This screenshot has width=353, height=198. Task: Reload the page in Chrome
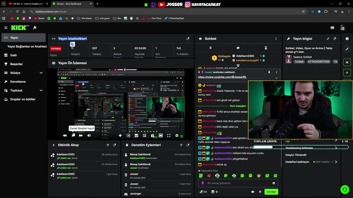click(17, 12)
